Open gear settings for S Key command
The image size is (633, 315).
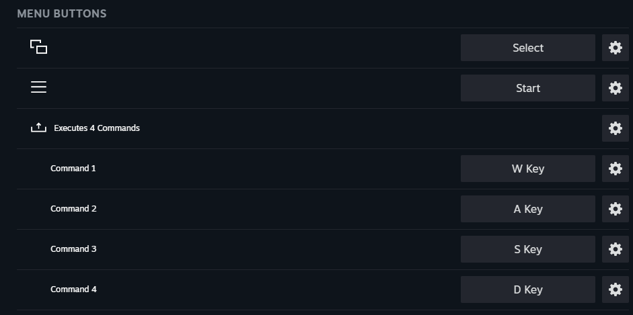click(615, 249)
